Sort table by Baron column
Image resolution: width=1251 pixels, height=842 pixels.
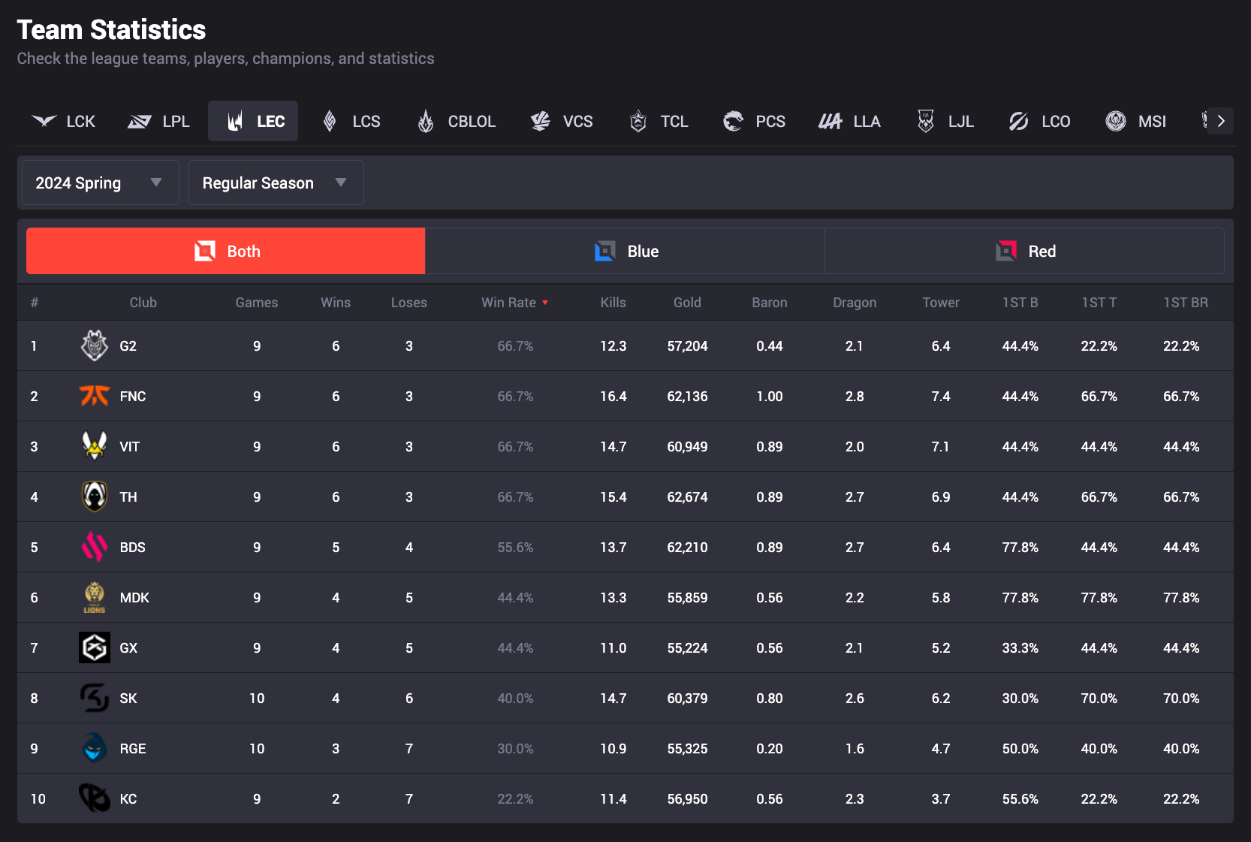click(x=770, y=302)
